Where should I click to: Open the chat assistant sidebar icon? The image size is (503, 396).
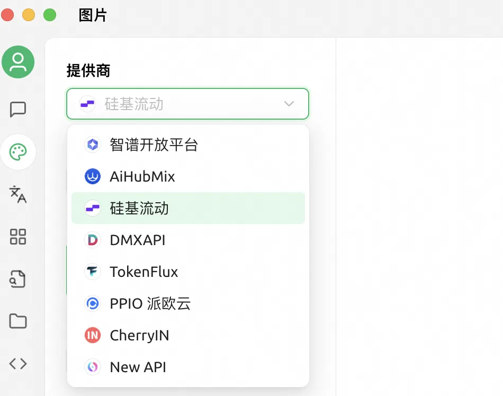tap(18, 110)
